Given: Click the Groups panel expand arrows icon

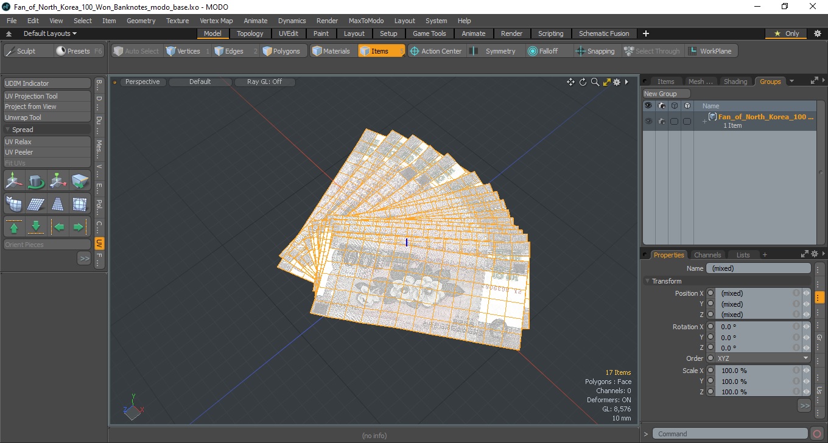Looking at the screenshot, I should click(x=814, y=81).
